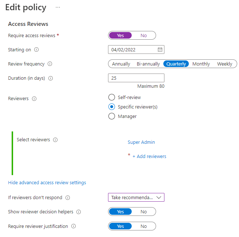Click info icon for Require reviewer justification
Screen dimensions: 239x237
click(x=73, y=226)
